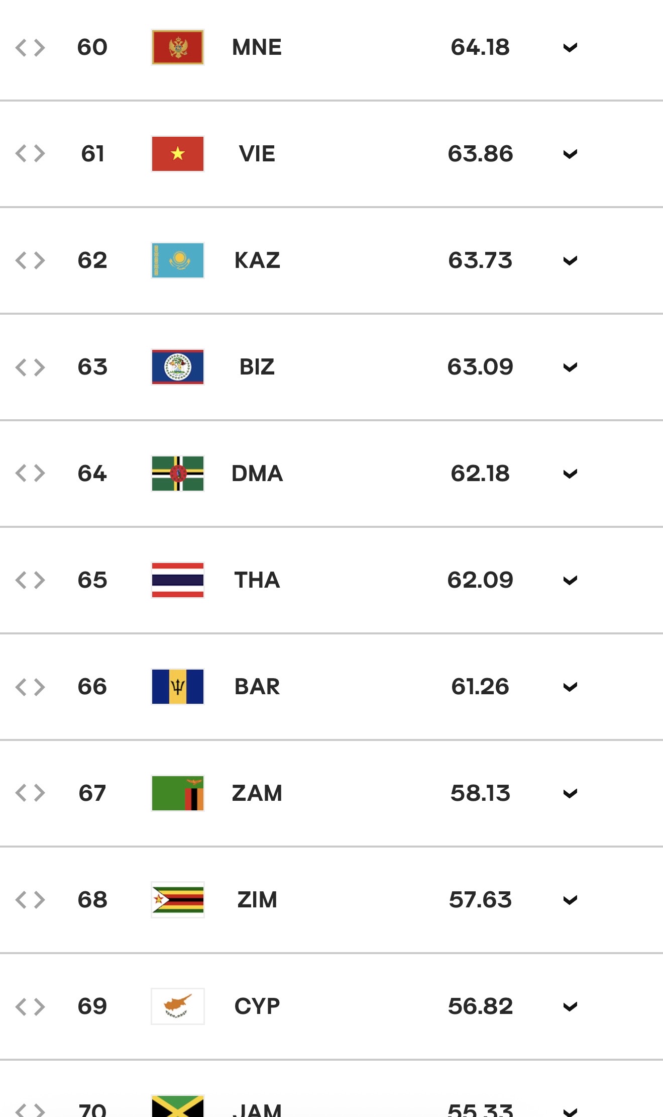Click the rank change arrows beside 68

click(x=30, y=900)
